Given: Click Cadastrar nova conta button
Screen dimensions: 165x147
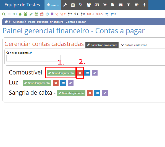Looking at the screenshot, I should [102, 45].
